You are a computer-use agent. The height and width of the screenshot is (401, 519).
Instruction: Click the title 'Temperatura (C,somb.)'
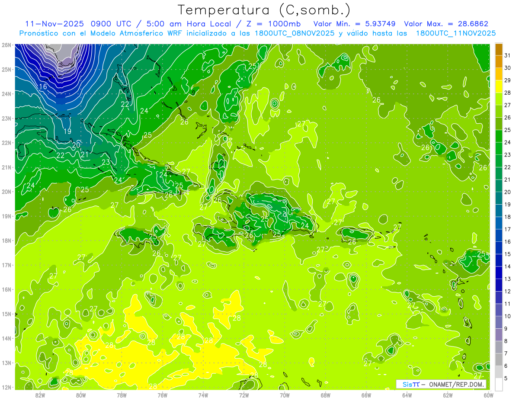pos(264,10)
